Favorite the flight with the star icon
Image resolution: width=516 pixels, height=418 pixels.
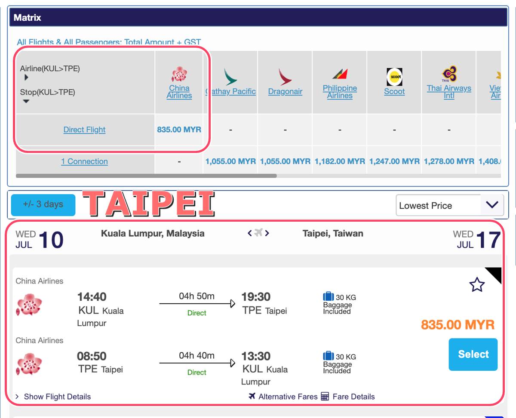coord(477,284)
